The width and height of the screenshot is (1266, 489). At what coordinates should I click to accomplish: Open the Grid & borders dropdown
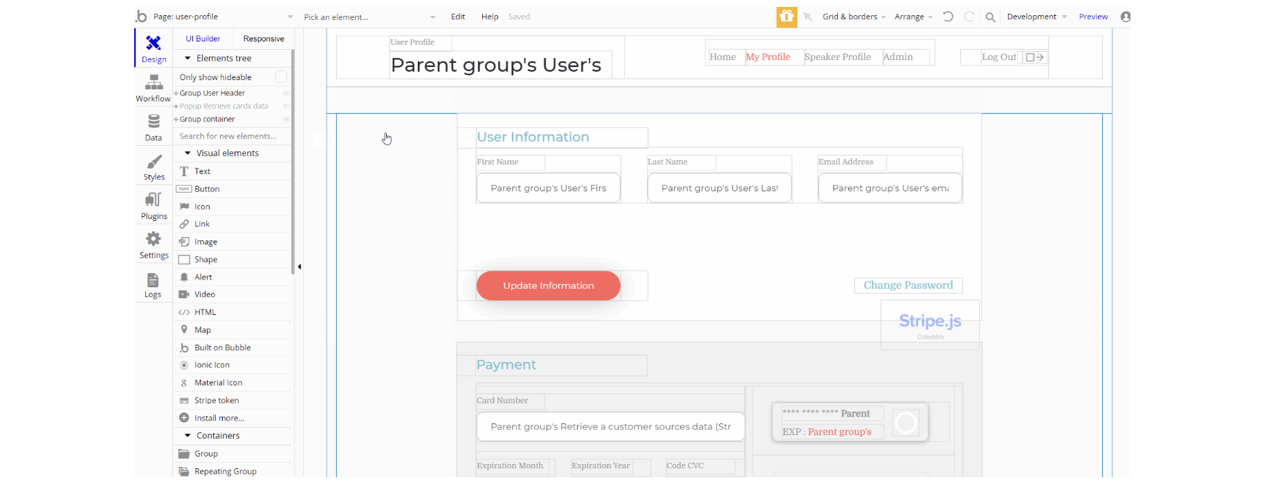tap(853, 17)
